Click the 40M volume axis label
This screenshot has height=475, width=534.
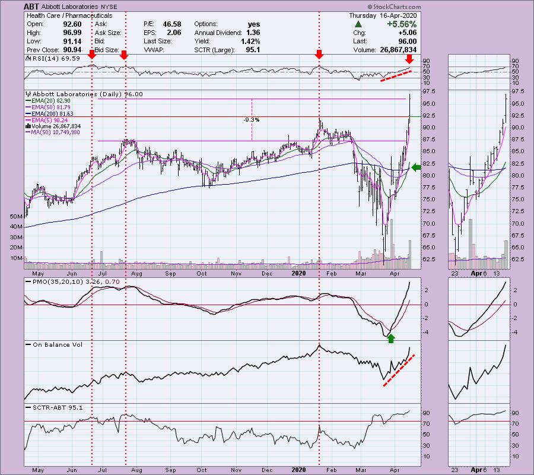(17, 227)
